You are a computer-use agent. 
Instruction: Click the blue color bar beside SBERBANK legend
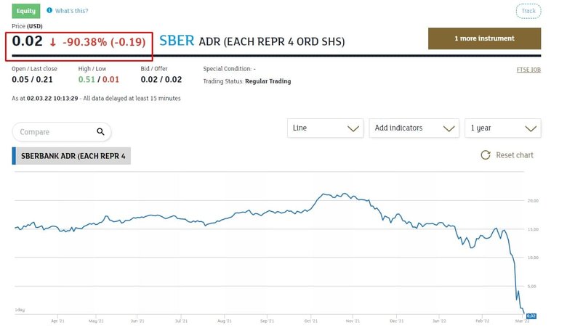click(x=14, y=155)
